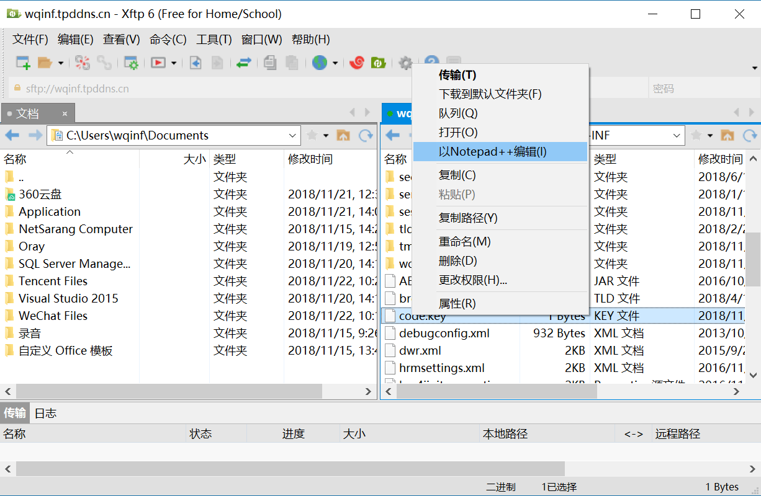
Task: Open Options with the gear toolbar icon
Action: [405, 63]
